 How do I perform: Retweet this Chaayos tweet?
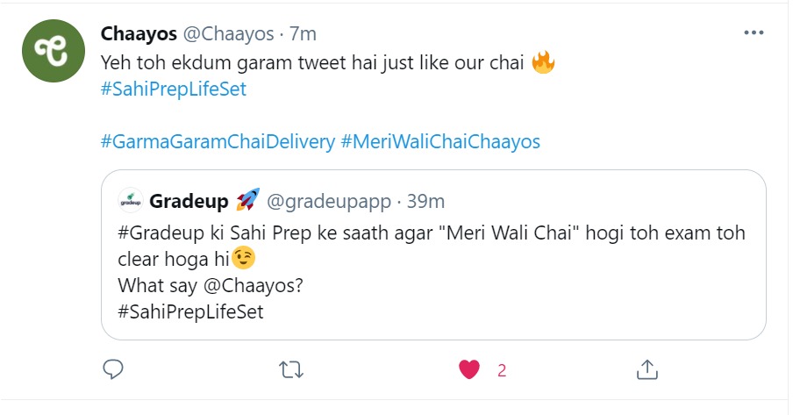coord(290,369)
